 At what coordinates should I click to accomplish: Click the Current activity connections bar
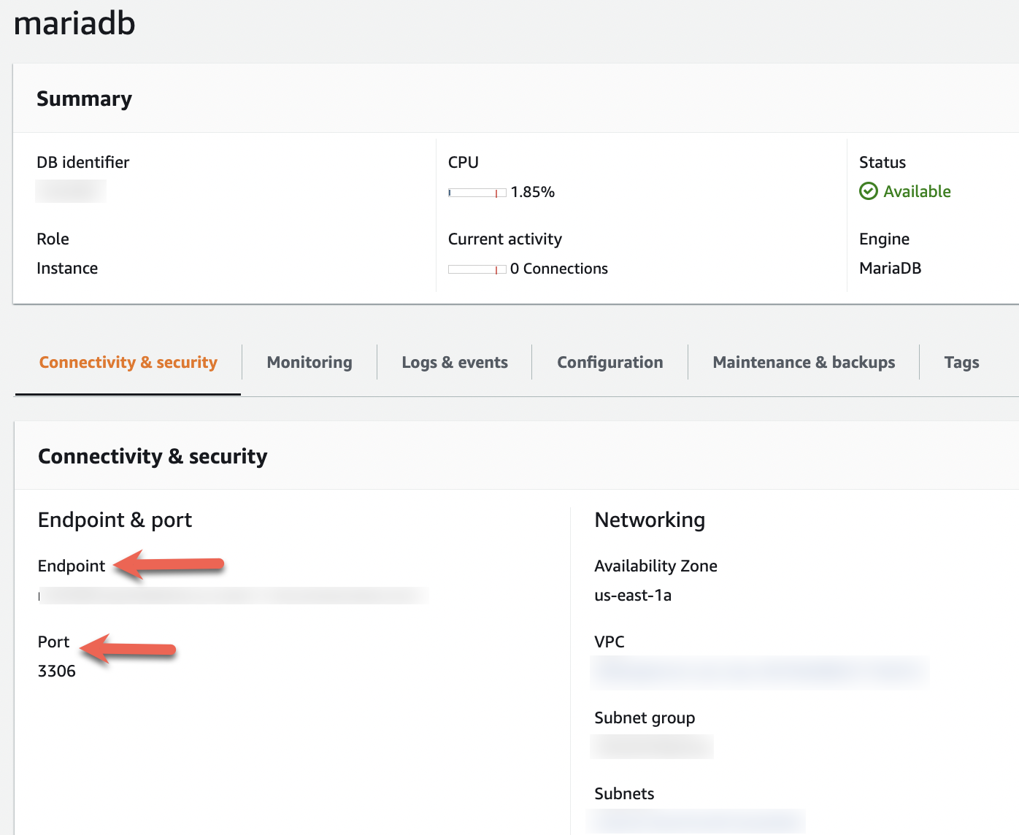(477, 269)
